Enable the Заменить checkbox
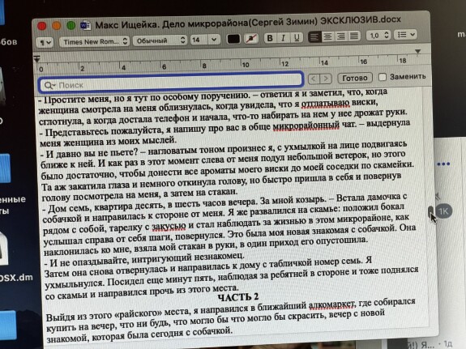466x349 pixels. click(383, 77)
